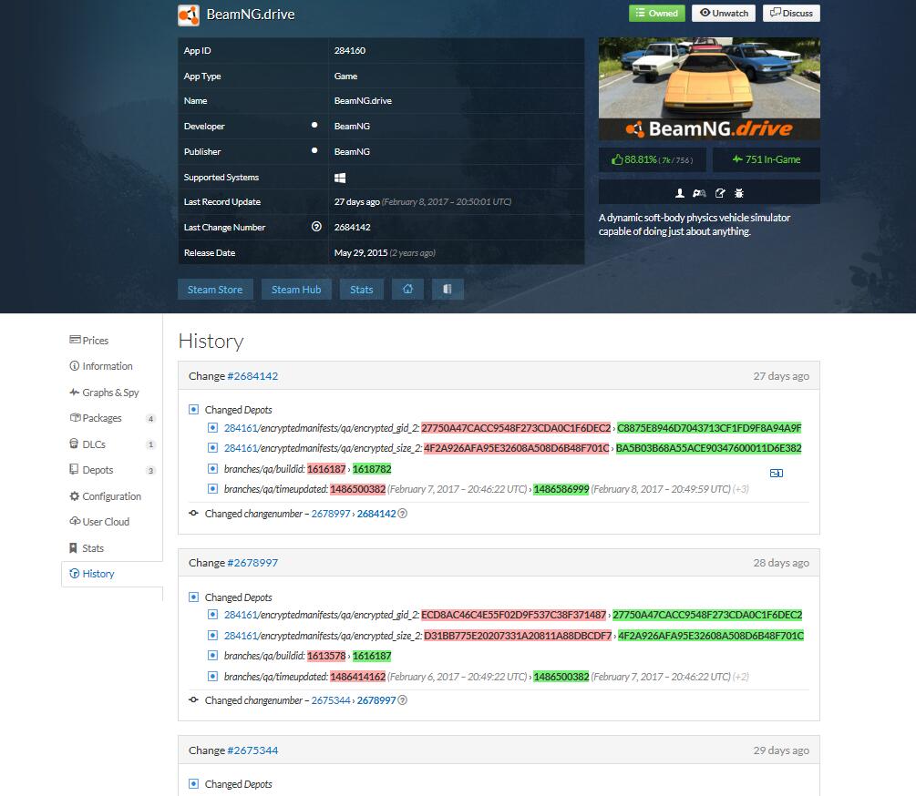Toggle Changed Depots in change 2684142

[193, 410]
